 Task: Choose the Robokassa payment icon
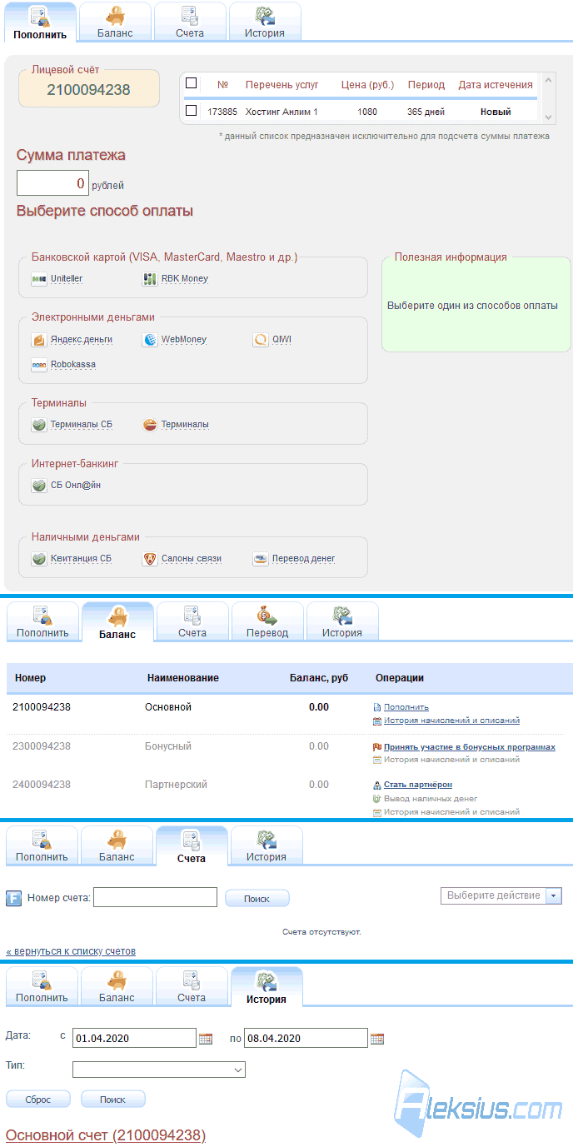tap(39, 365)
